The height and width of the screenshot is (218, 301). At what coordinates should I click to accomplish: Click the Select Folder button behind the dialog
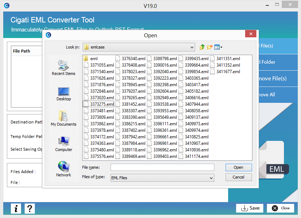278,62
